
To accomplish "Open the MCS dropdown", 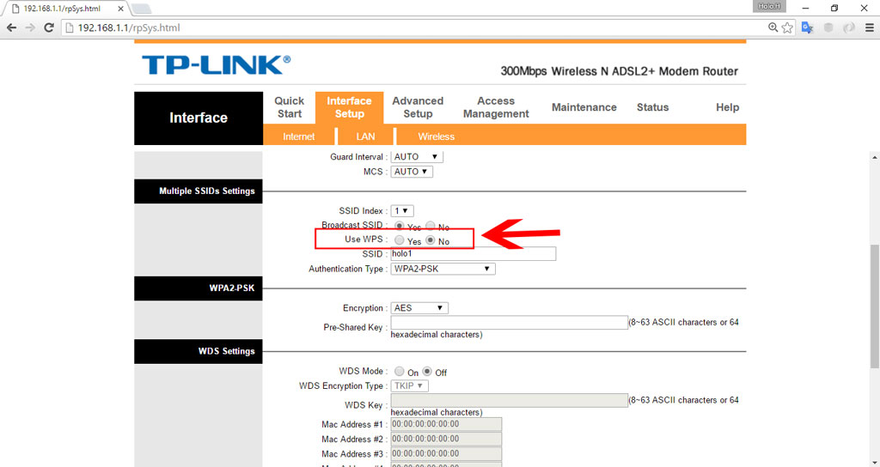I will [x=412, y=172].
